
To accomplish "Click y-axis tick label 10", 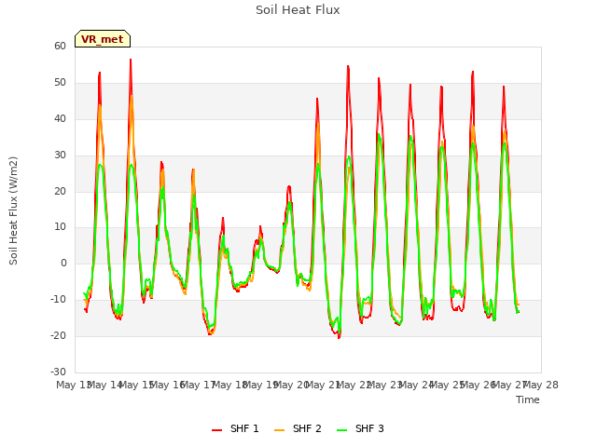I will (60, 227).
